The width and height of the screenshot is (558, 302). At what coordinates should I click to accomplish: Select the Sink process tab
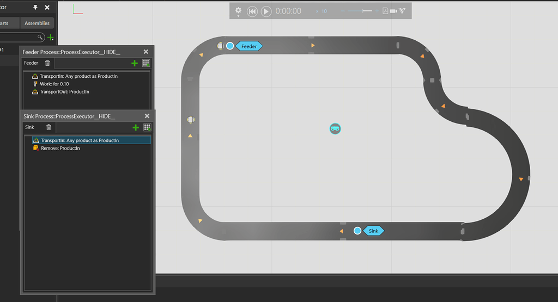pyautogui.click(x=29, y=127)
